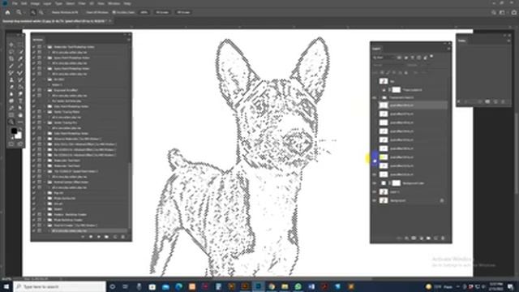Open the Filter menu
Image resolution: width=519 pixels, height=292 pixels.
[x=82, y=3]
